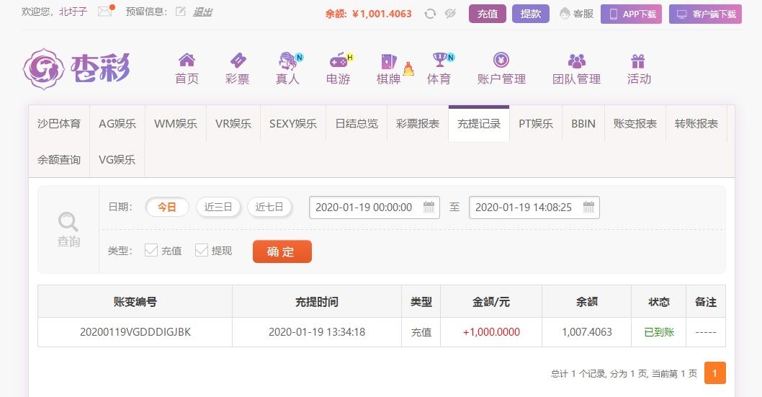Switch to SEXY娱乐 tab

click(293, 124)
